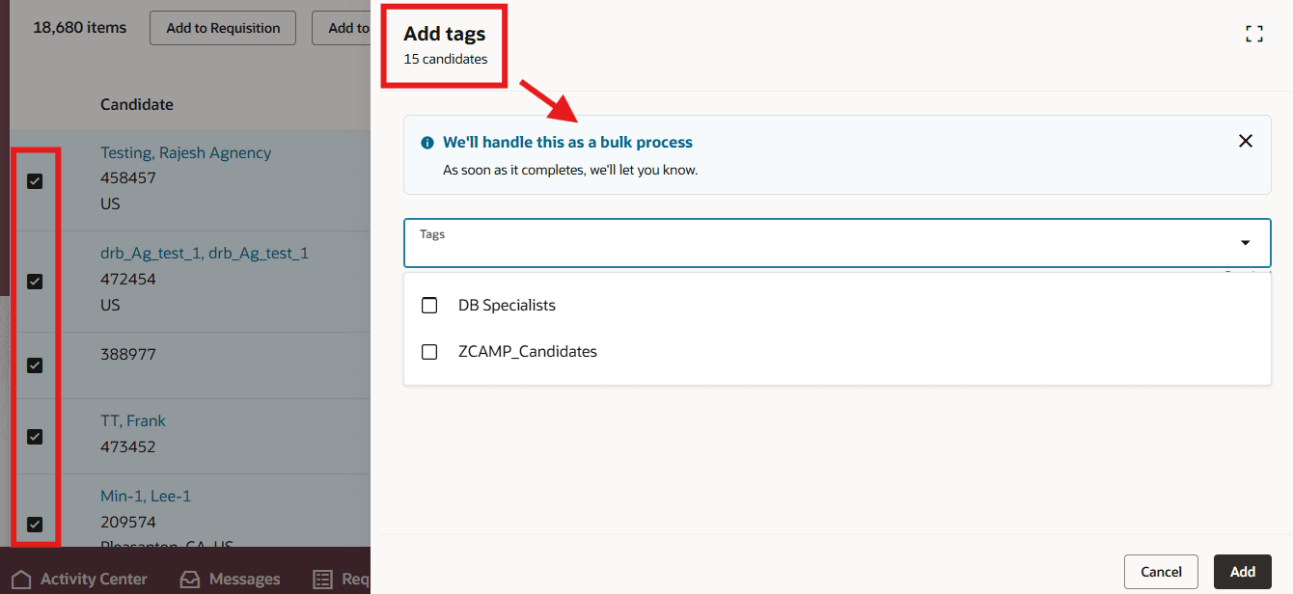Uncheck candidate 388977
This screenshot has height=594, width=1293.
pos(35,365)
